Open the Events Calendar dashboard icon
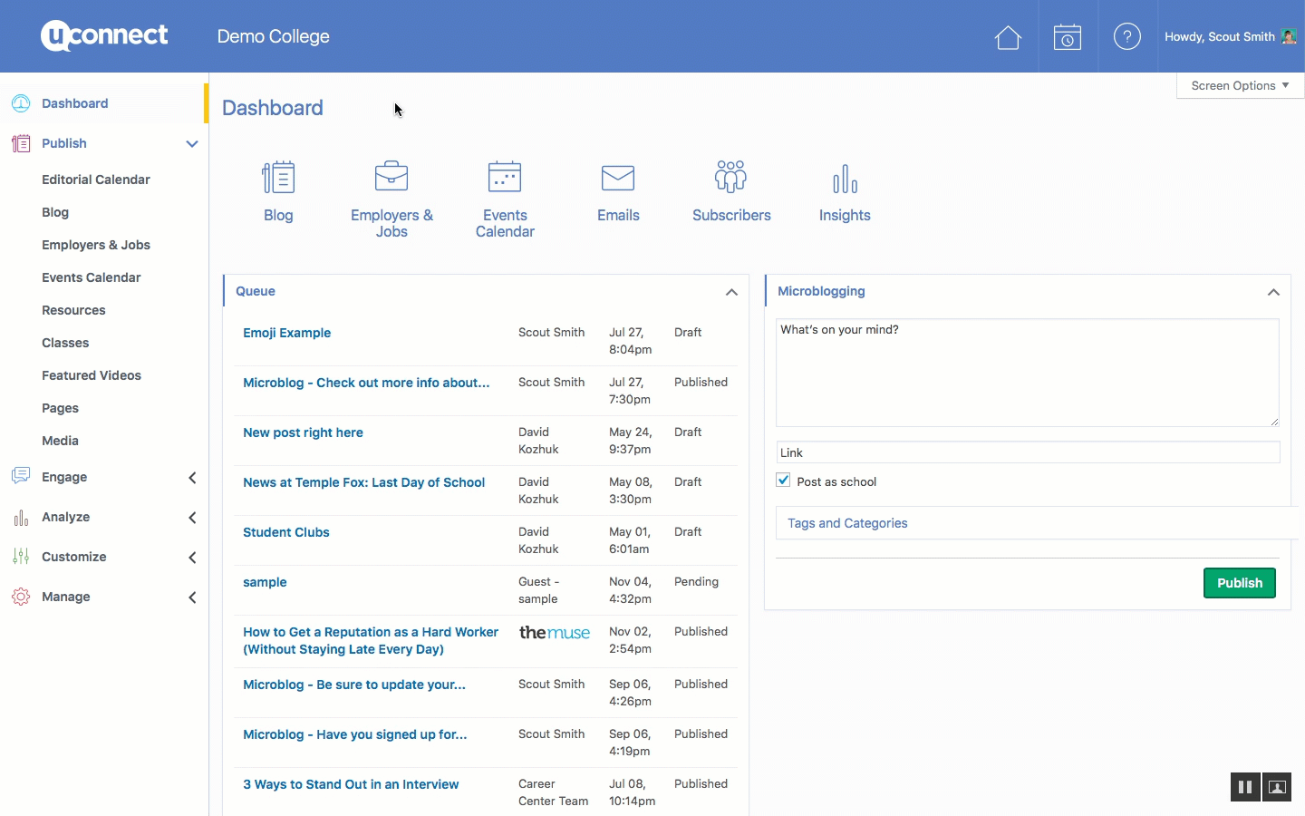The width and height of the screenshot is (1305, 816). pyautogui.click(x=505, y=177)
